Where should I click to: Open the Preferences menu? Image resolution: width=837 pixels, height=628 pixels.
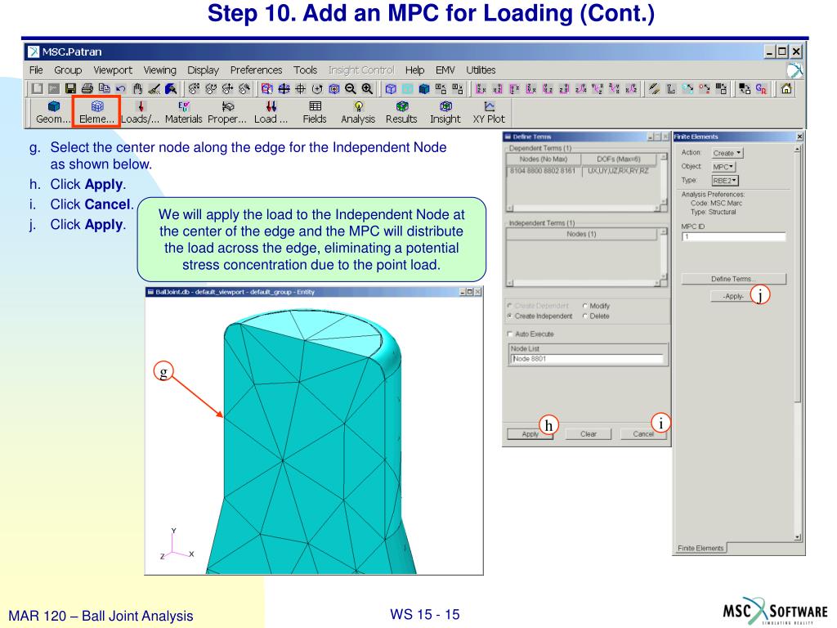(256, 70)
